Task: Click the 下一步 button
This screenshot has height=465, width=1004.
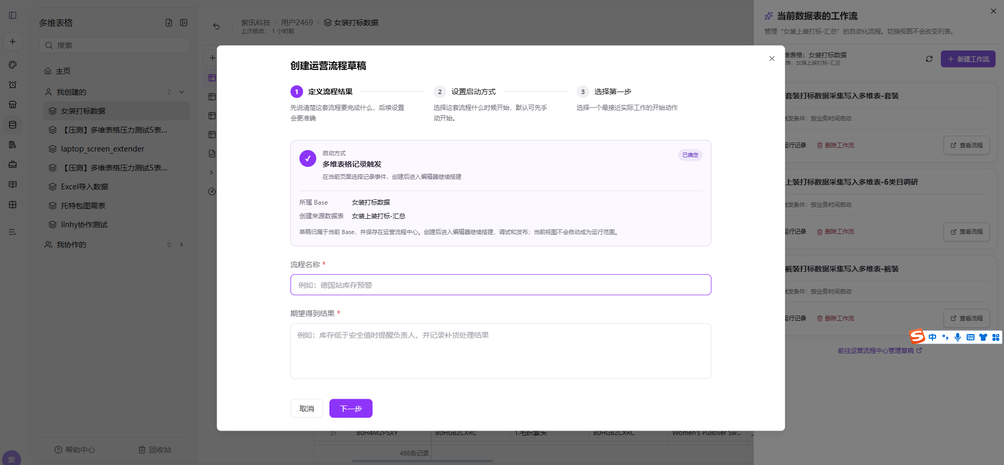Action: coord(351,409)
